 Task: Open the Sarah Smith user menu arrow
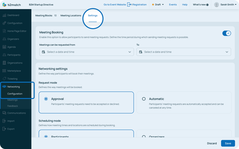[x=236, y=5]
